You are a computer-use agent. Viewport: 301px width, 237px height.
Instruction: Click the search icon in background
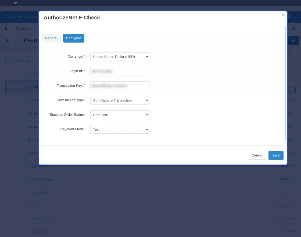coord(294,29)
